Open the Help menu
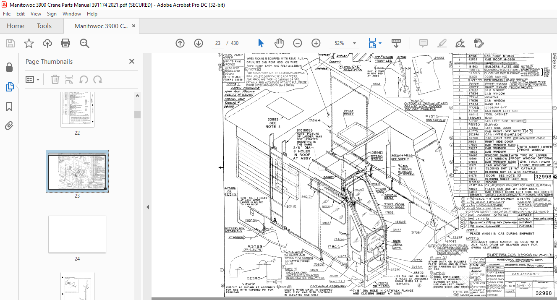Viewport: 557px width, 300px height. click(92, 13)
